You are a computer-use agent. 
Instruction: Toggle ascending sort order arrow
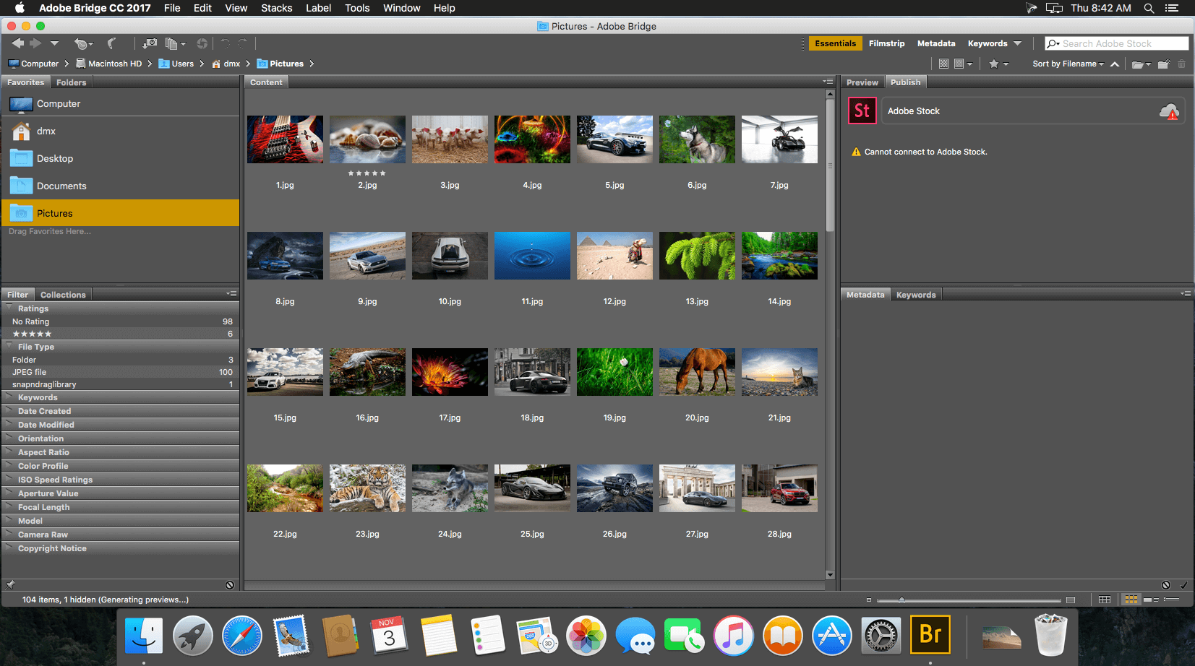(1115, 64)
